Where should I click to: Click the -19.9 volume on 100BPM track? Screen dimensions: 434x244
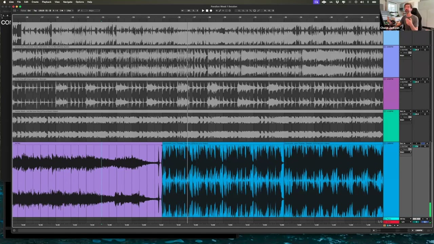416,50
